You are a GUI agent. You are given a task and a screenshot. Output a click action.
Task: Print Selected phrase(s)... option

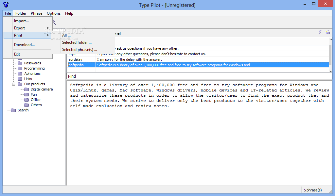tap(83, 49)
